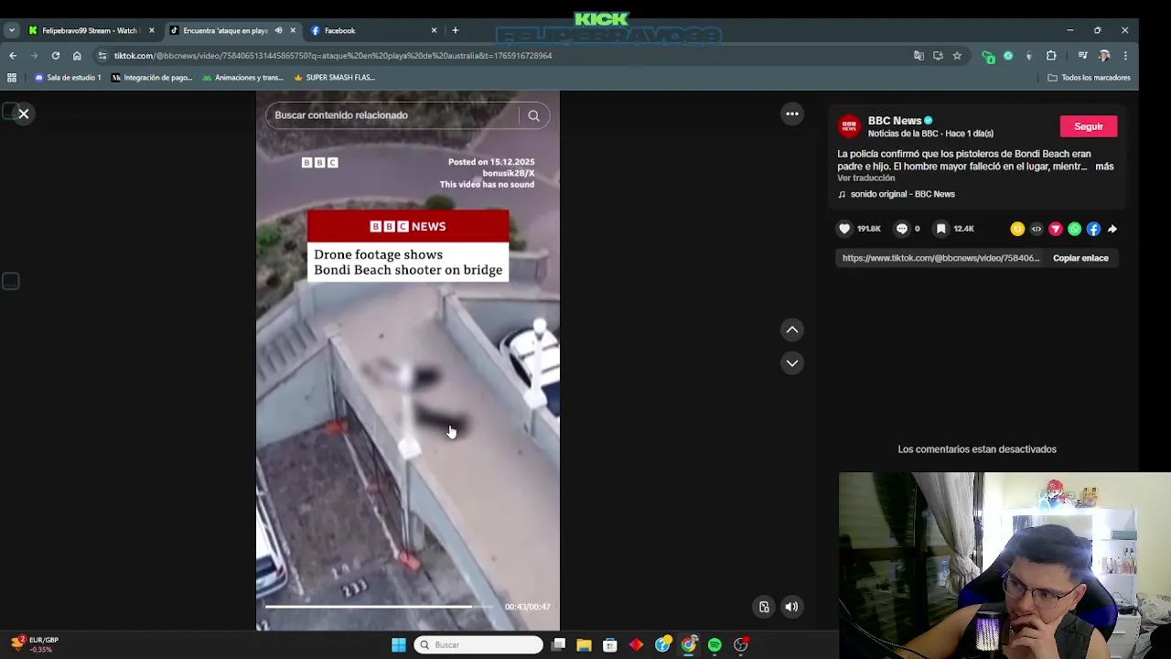Select the 'Encuentra ataque en playa' TikTok tab
This screenshot has width=1171, height=659.
[x=225, y=30]
